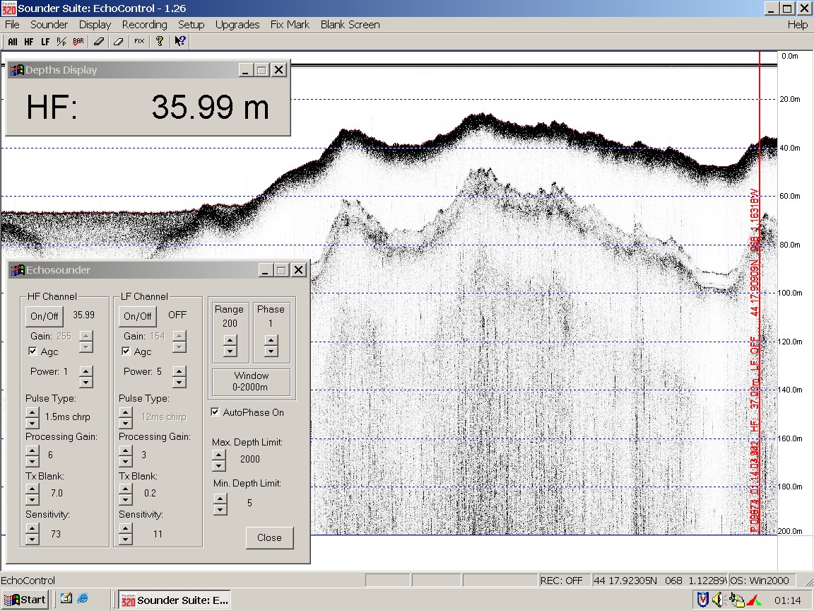Disable the AutoPhase On checkbox
The width and height of the screenshot is (814, 611).
[x=216, y=412]
